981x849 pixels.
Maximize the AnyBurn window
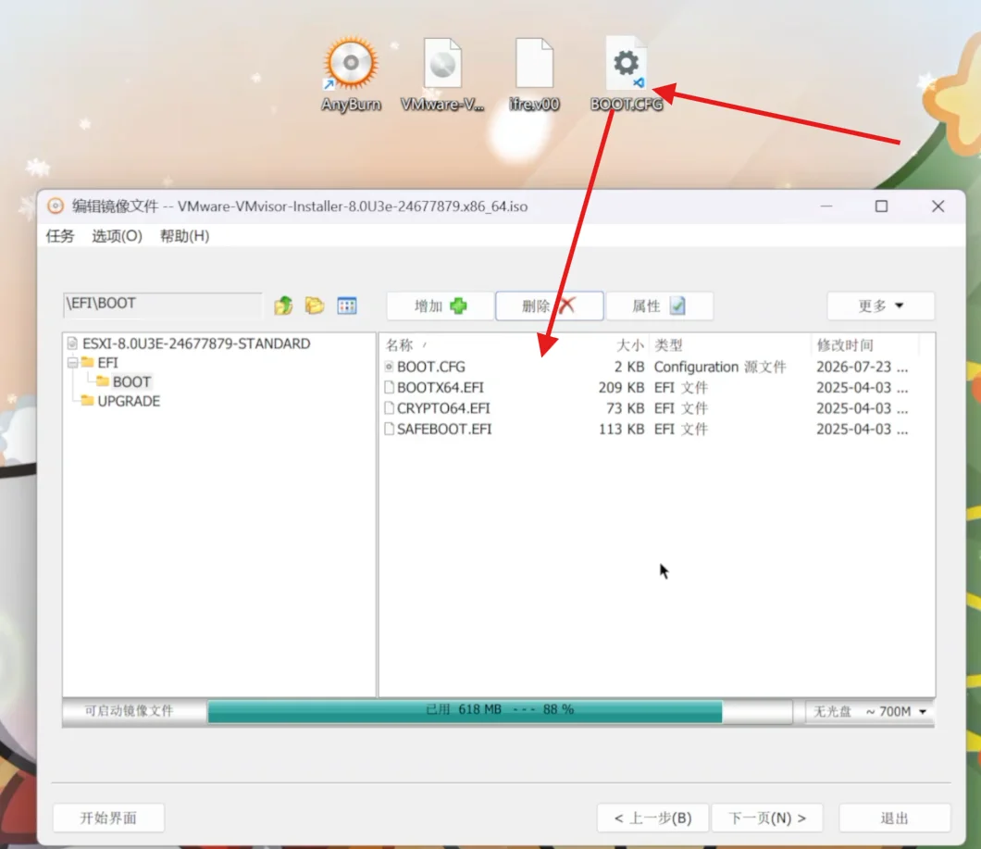pyautogui.click(x=881, y=206)
